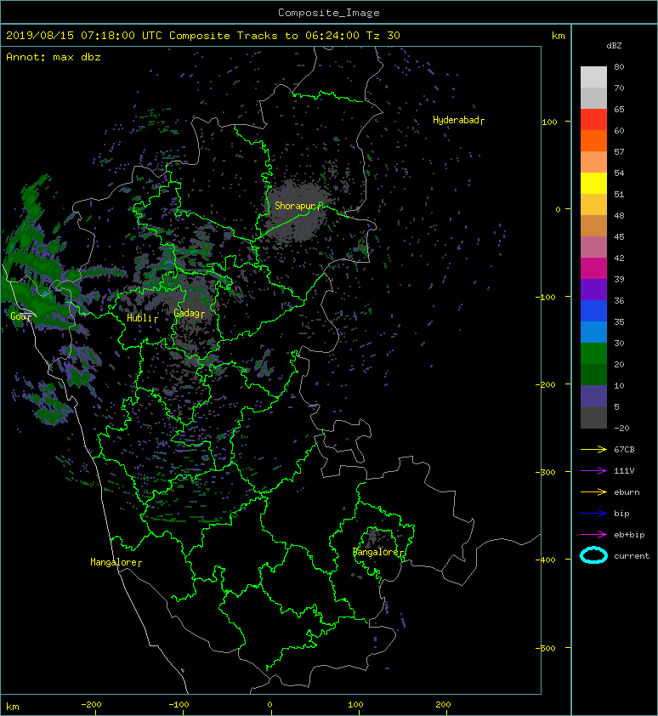This screenshot has width=658, height=716.
Task: Click the 200 tick label on horizontal axis
Action: (443, 705)
